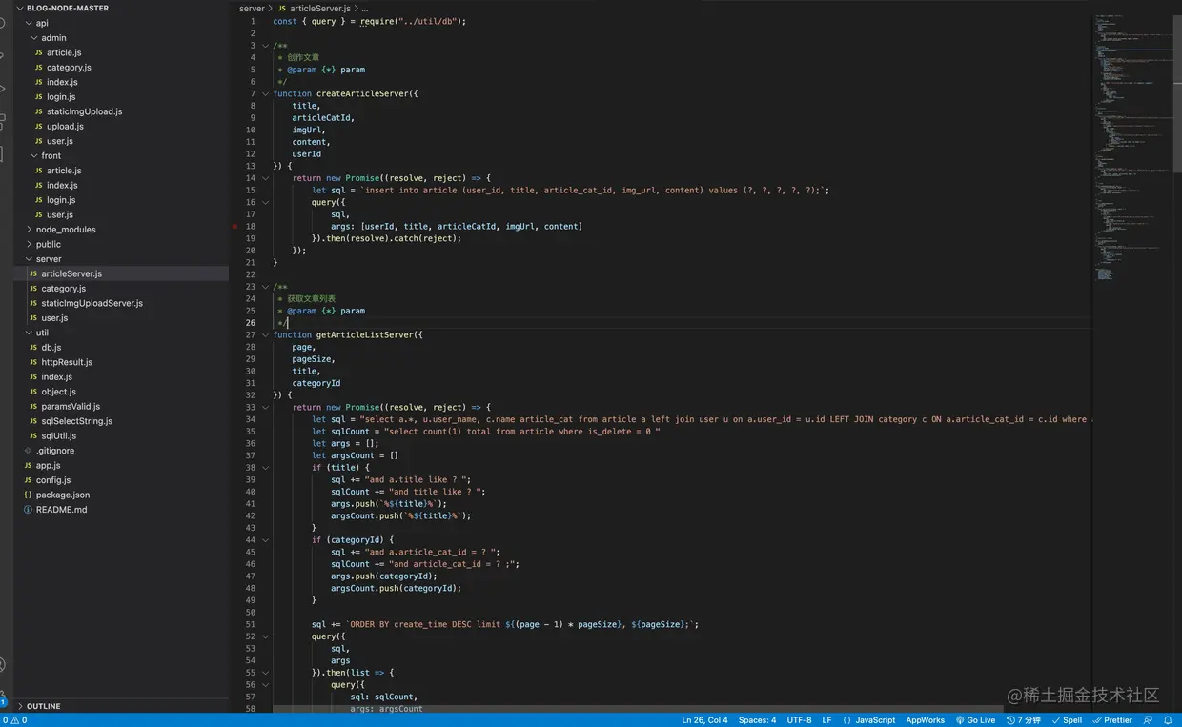Collapse the BLOG-NODE-MASTER explorer root

[x=67, y=8]
